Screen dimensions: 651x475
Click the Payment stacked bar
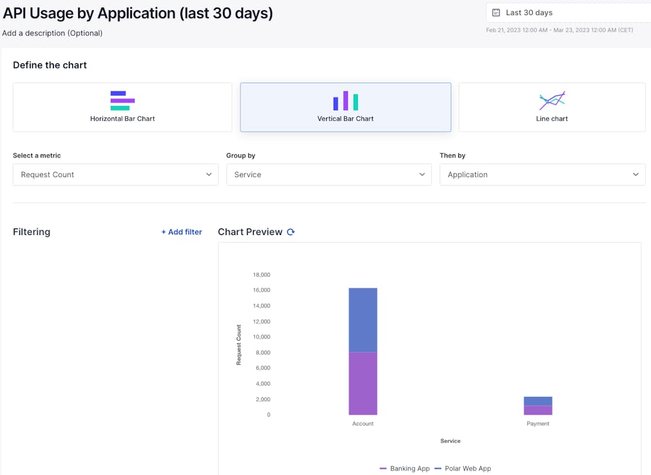538,406
